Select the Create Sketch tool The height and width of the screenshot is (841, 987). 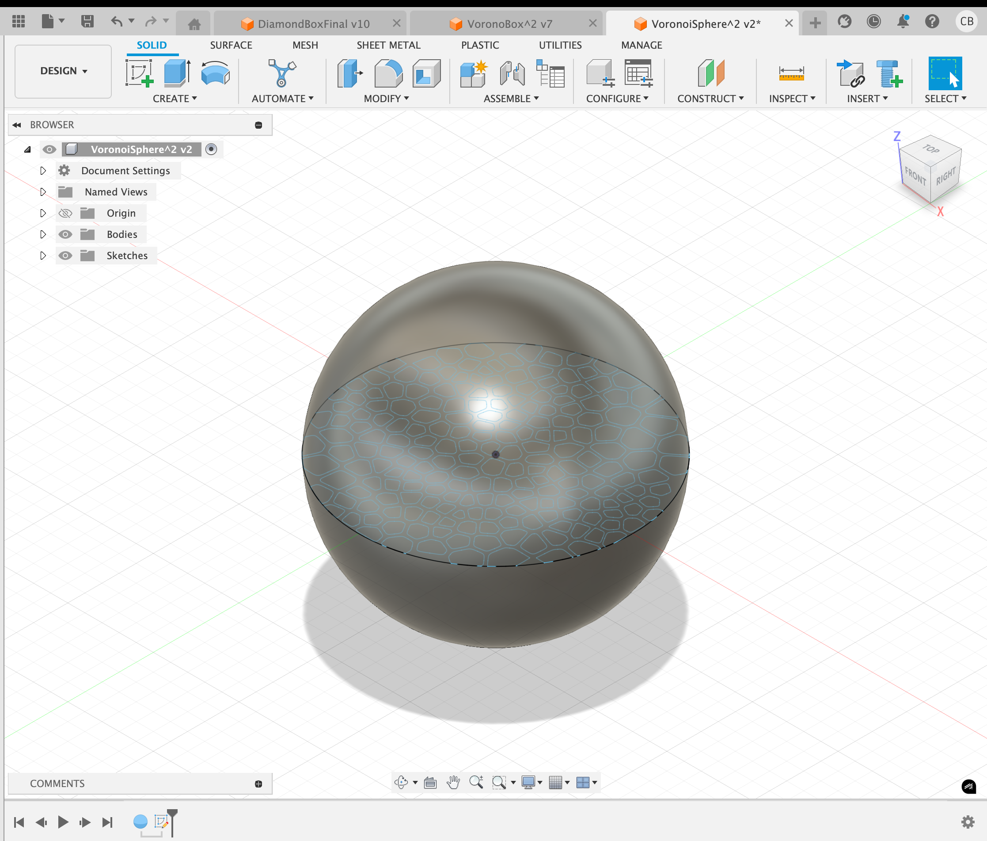point(139,73)
